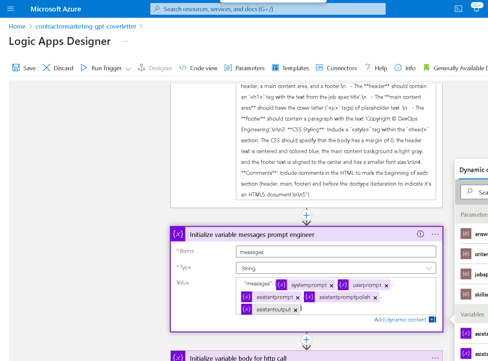Viewport: 488px width, 361px height.
Task: Insert the answ parameter from dynamic content
Action: (474, 234)
